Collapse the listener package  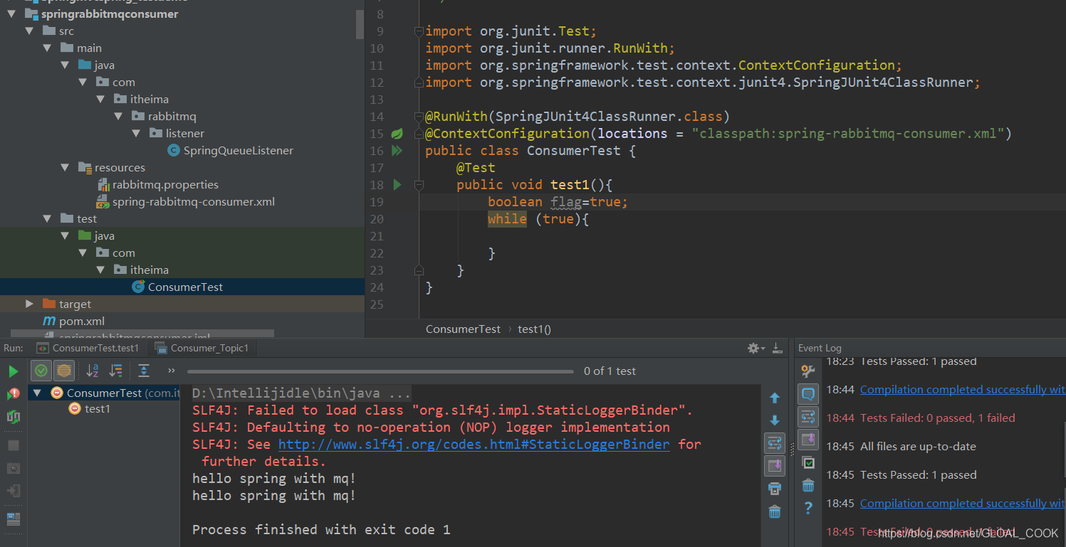tap(136, 134)
